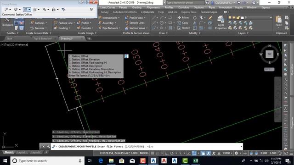Select the Rectangle draw tool
The width and height of the screenshot is (294, 165).
point(170,23)
